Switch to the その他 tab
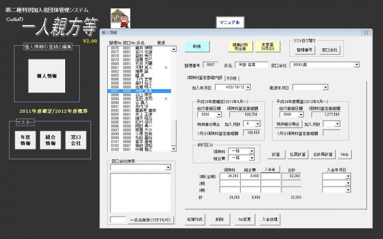The width and height of the screenshot is (383, 239). tap(231, 78)
